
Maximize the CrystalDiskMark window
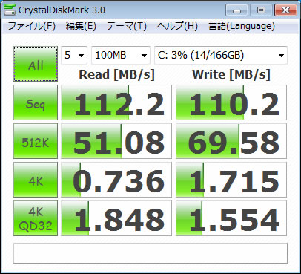tap(261, 10)
